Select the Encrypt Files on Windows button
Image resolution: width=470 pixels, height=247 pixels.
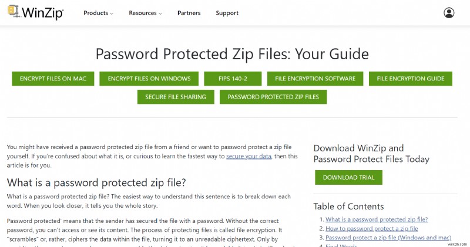[x=149, y=79]
